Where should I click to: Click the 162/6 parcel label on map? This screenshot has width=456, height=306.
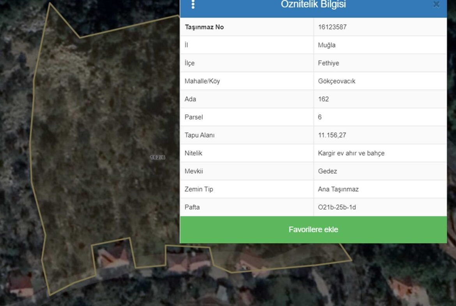[x=157, y=157]
